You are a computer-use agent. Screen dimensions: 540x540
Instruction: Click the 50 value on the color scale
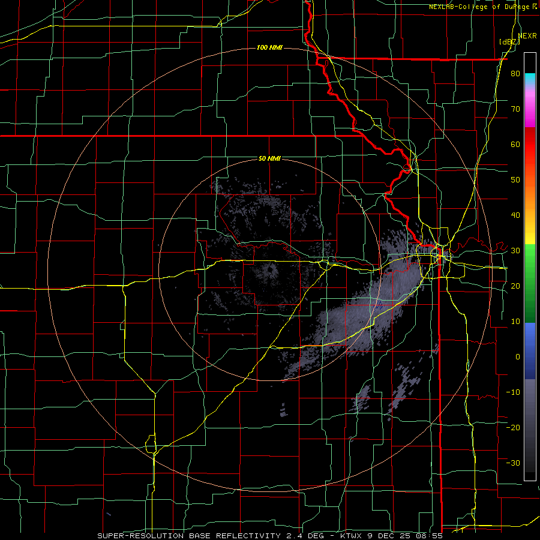pyautogui.click(x=515, y=180)
